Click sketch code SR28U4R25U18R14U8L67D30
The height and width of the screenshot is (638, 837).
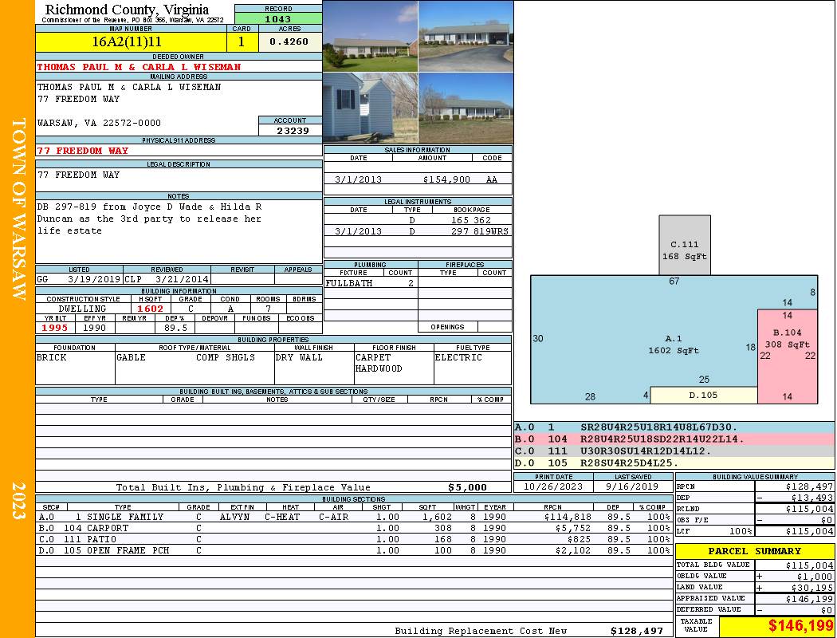(658, 427)
